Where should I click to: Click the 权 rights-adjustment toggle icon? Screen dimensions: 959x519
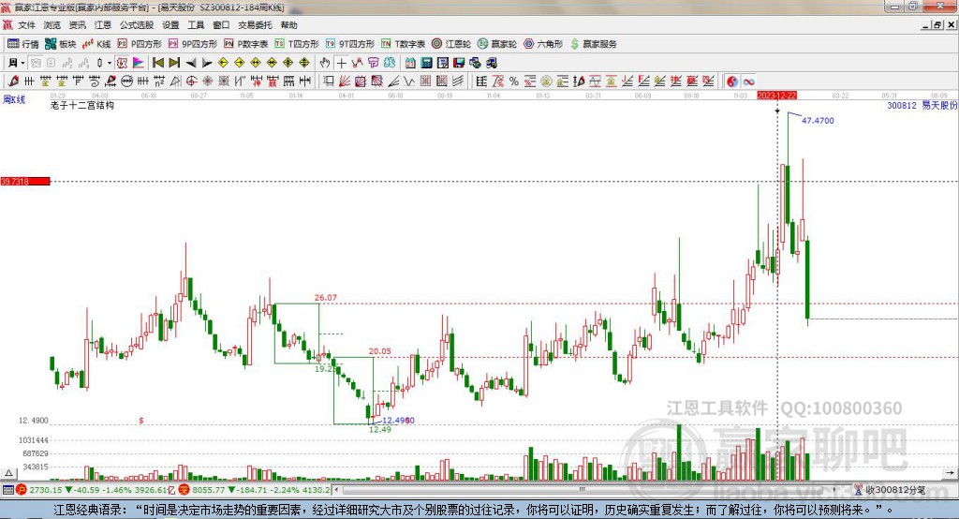122,63
